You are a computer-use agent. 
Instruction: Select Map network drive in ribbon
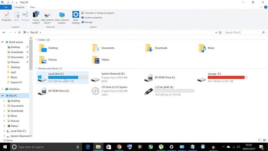[47, 18]
